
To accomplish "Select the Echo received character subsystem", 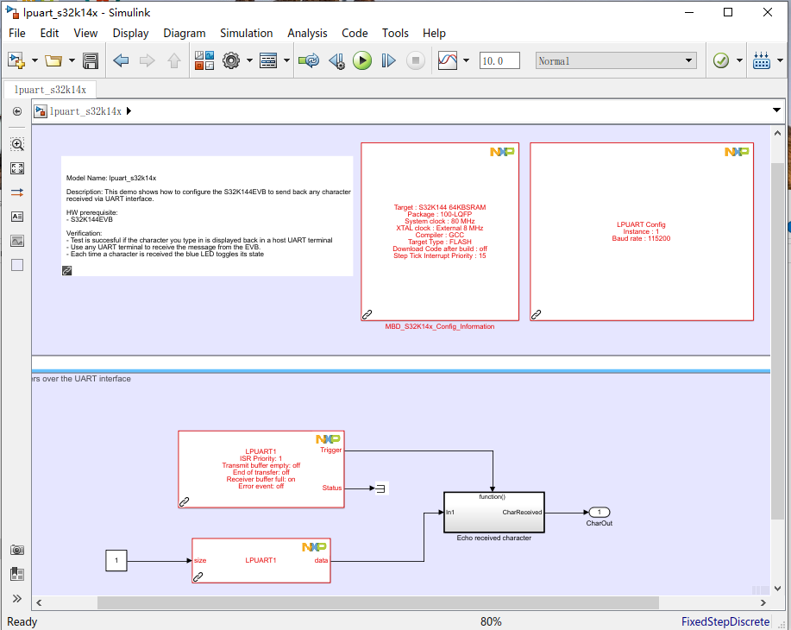I will (494, 512).
